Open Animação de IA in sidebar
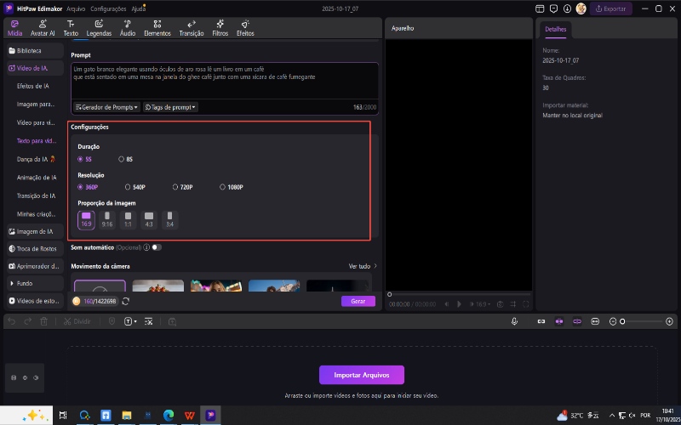Image resolution: width=681 pixels, height=425 pixels. pos(37,178)
